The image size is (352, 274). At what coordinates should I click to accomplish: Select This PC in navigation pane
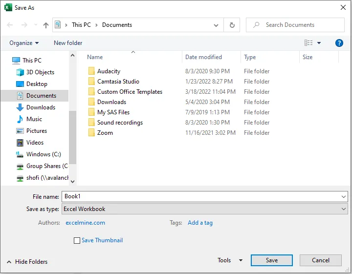pyautogui.click(x=32, y=60)
